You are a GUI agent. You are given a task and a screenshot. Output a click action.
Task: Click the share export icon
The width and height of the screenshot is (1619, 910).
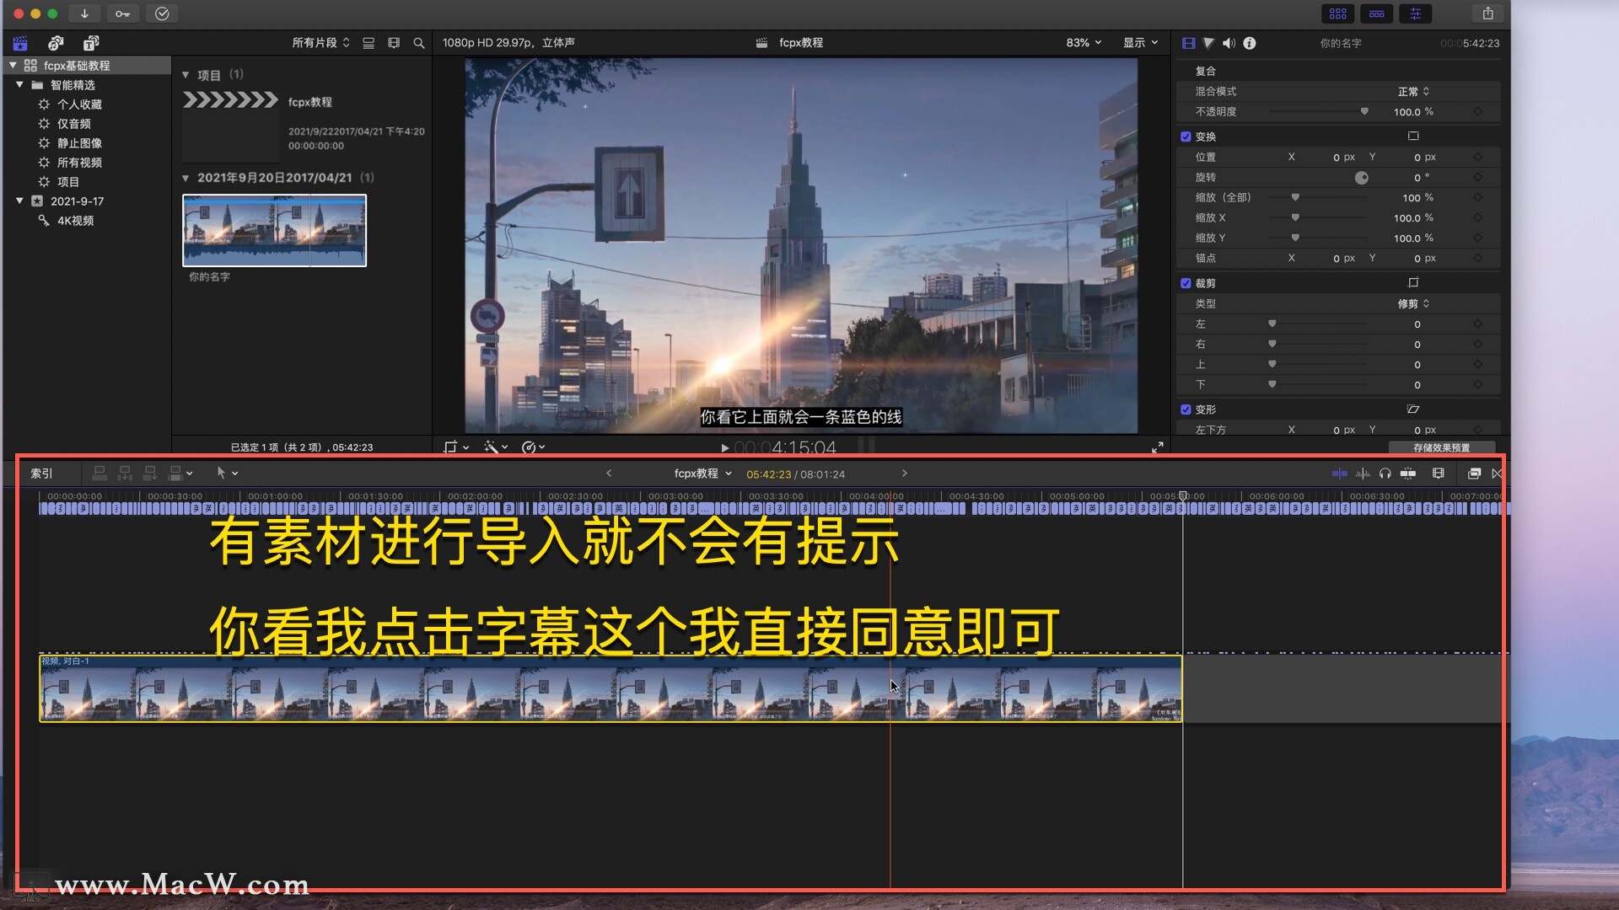coord(1487,13)
